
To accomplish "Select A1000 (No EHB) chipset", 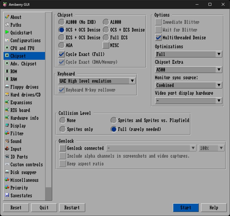I will [x=77, y=22].
